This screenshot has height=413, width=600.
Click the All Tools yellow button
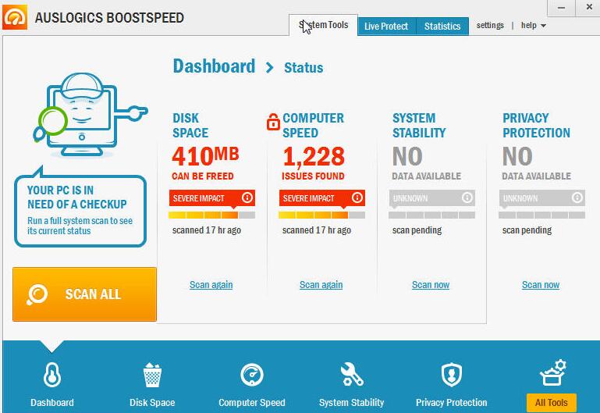coord(552,403)
